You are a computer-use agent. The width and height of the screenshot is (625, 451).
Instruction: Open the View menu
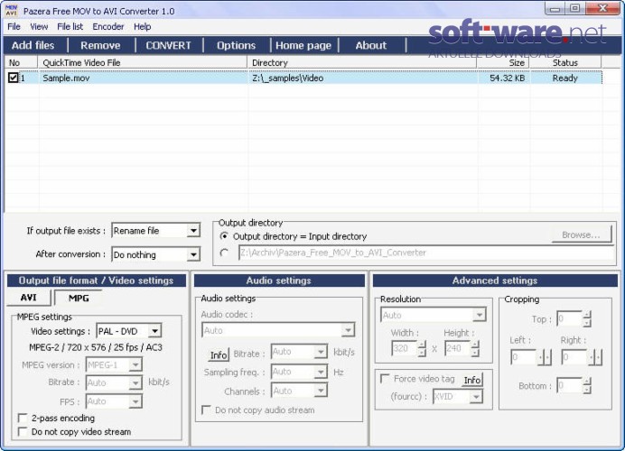pyautogui.click(x=39, y=27)
